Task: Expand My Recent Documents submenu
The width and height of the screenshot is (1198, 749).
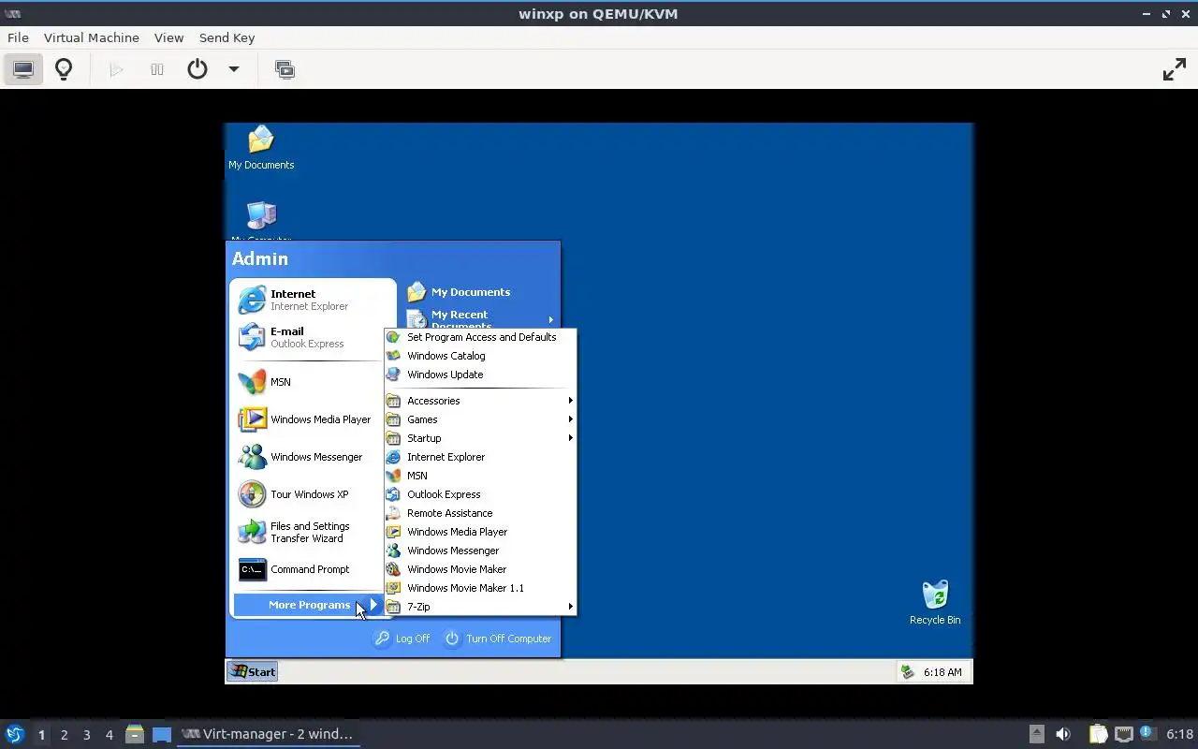Action: [x=480, y=319]
